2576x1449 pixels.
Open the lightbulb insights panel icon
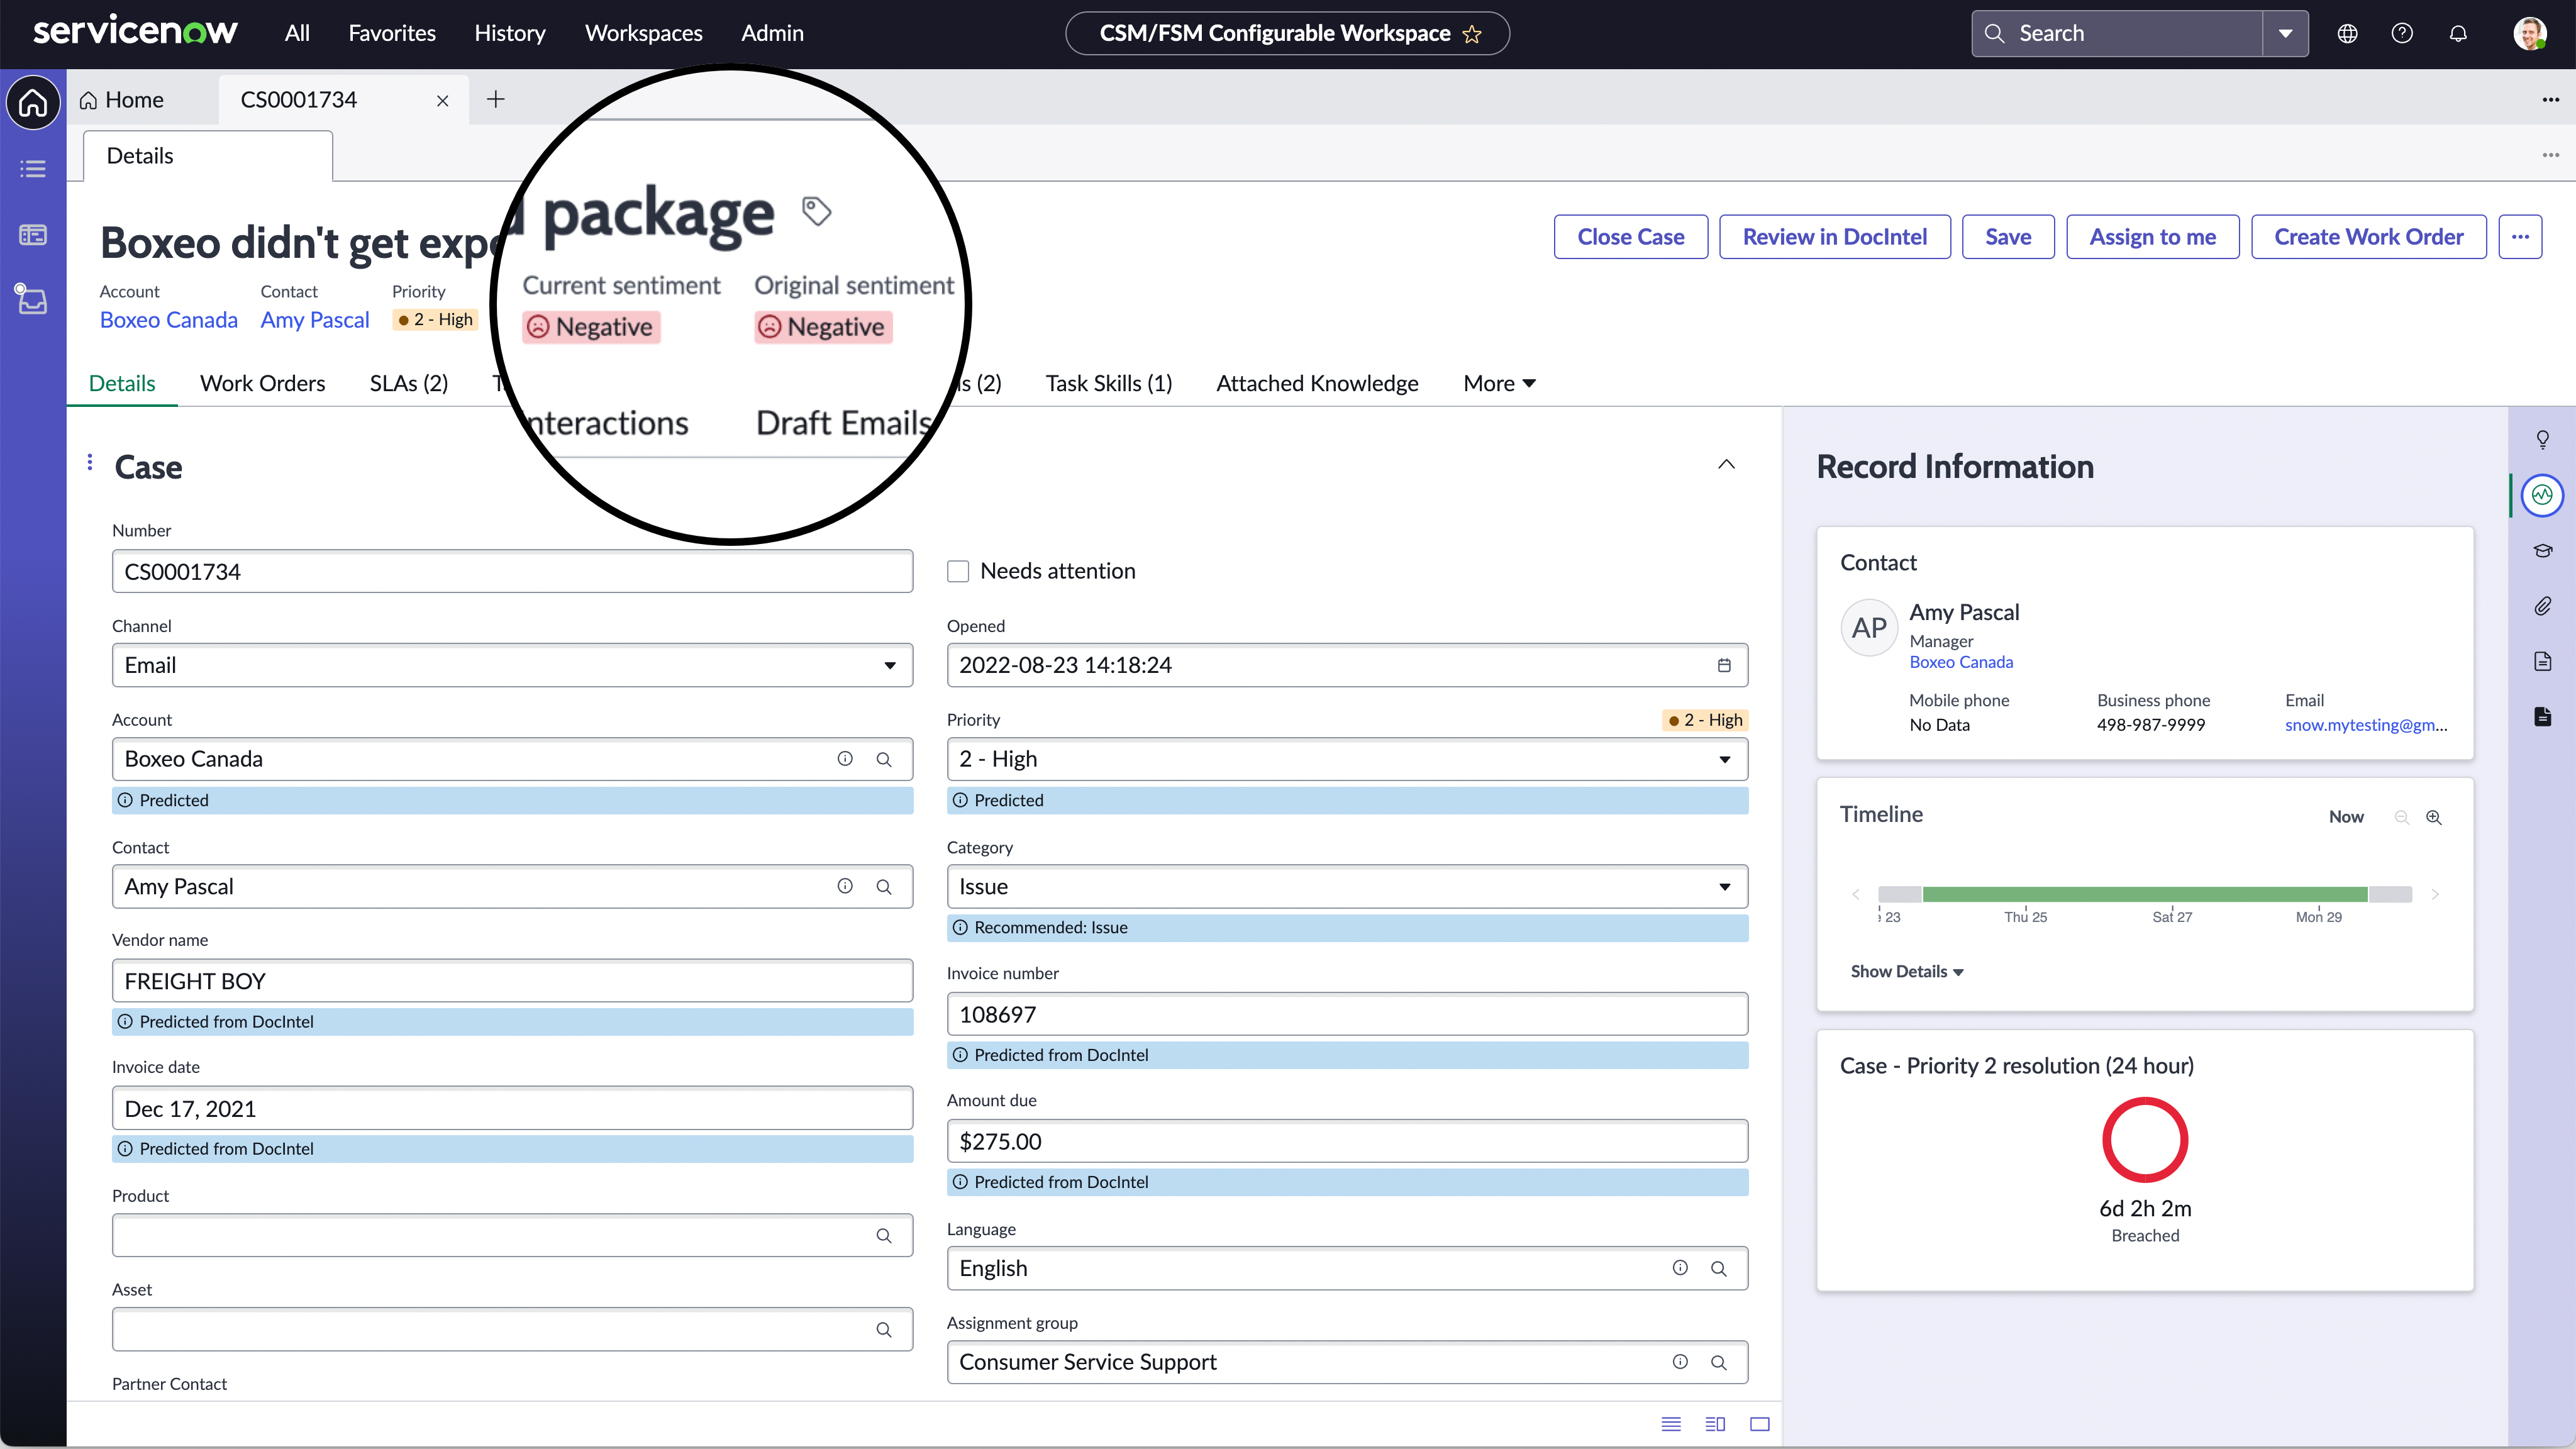point(2542,439)
